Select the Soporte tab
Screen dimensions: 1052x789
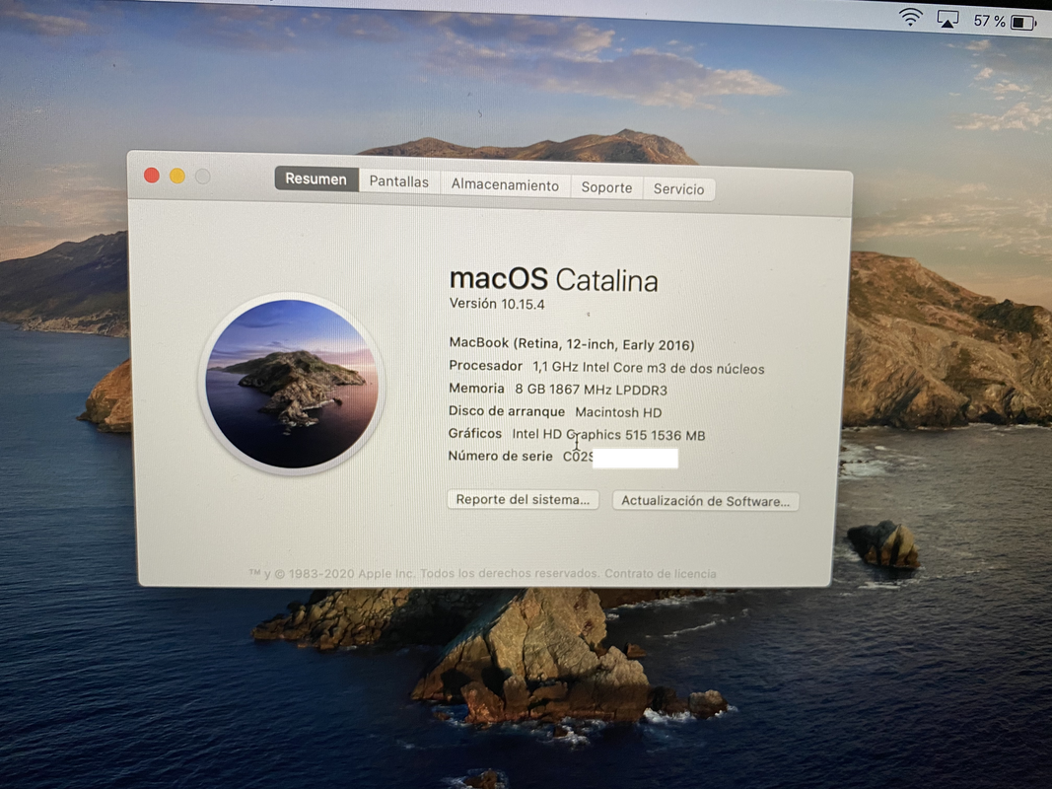[606, 187]
